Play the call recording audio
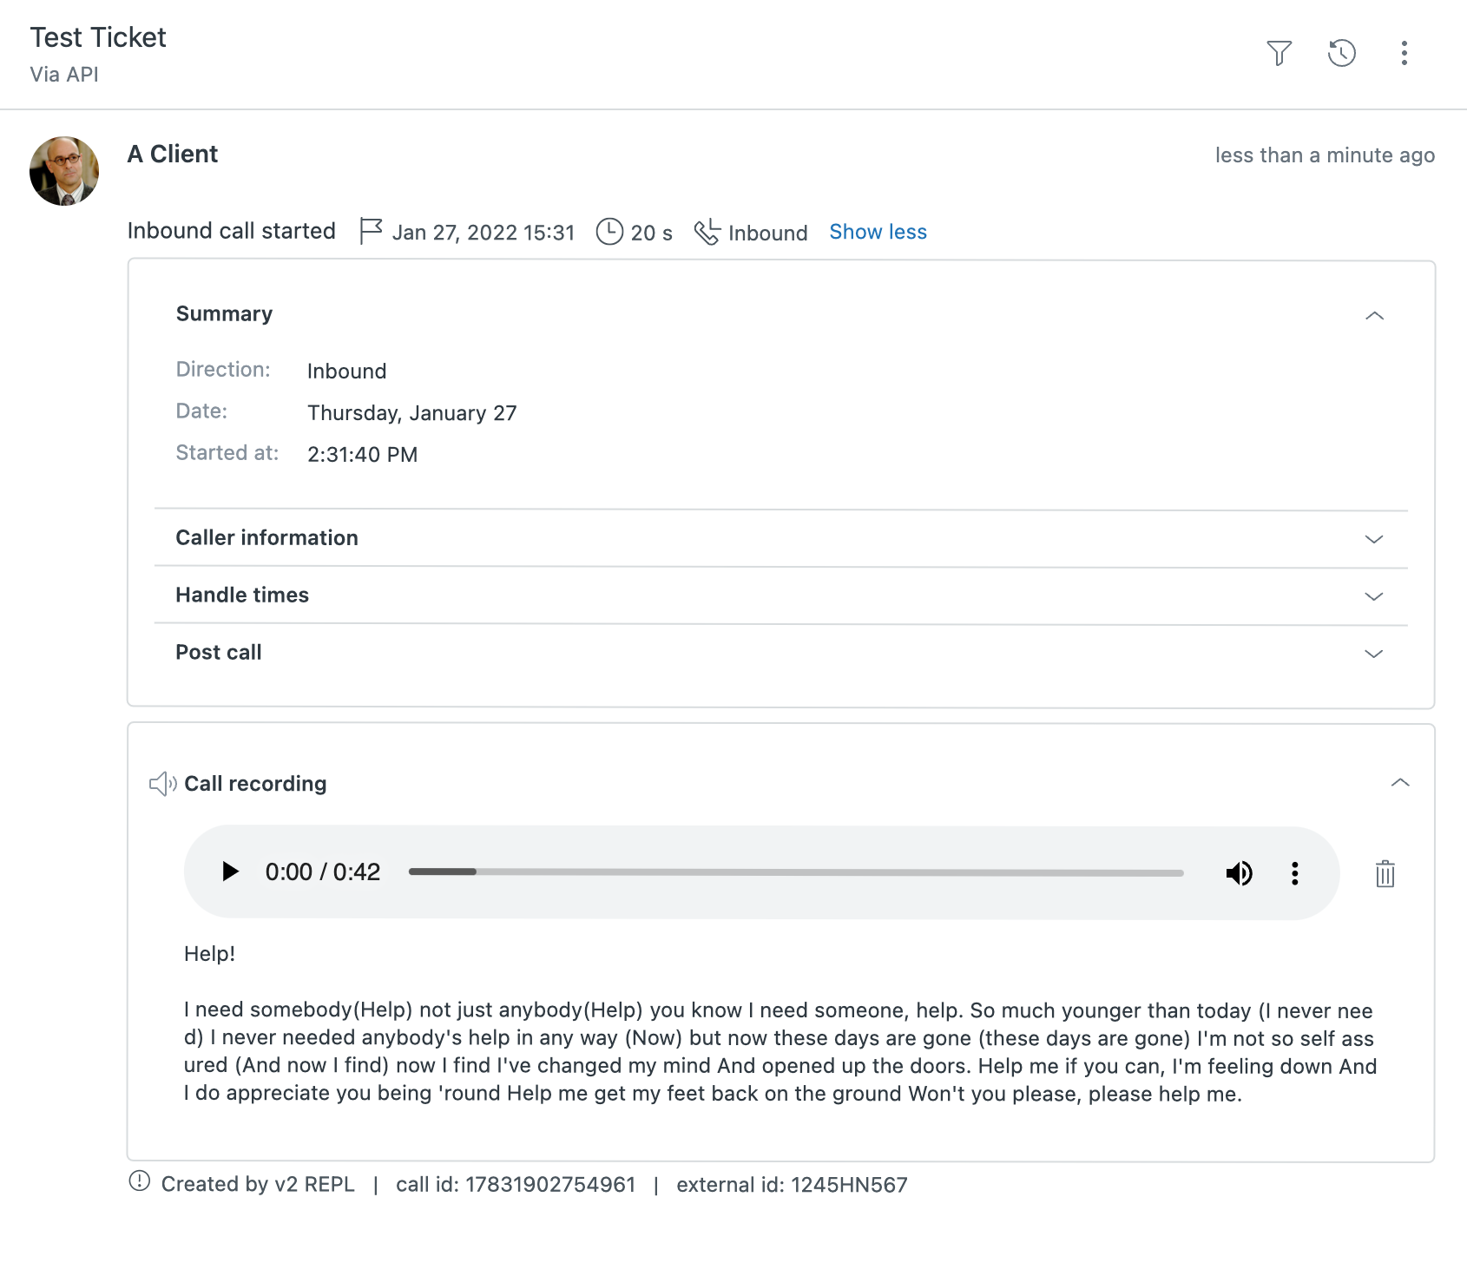Screen dimensions: 1467x1276 coord(229,871)
